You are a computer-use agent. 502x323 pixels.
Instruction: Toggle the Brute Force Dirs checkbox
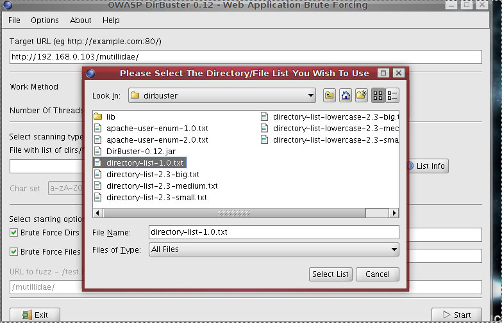14,233
